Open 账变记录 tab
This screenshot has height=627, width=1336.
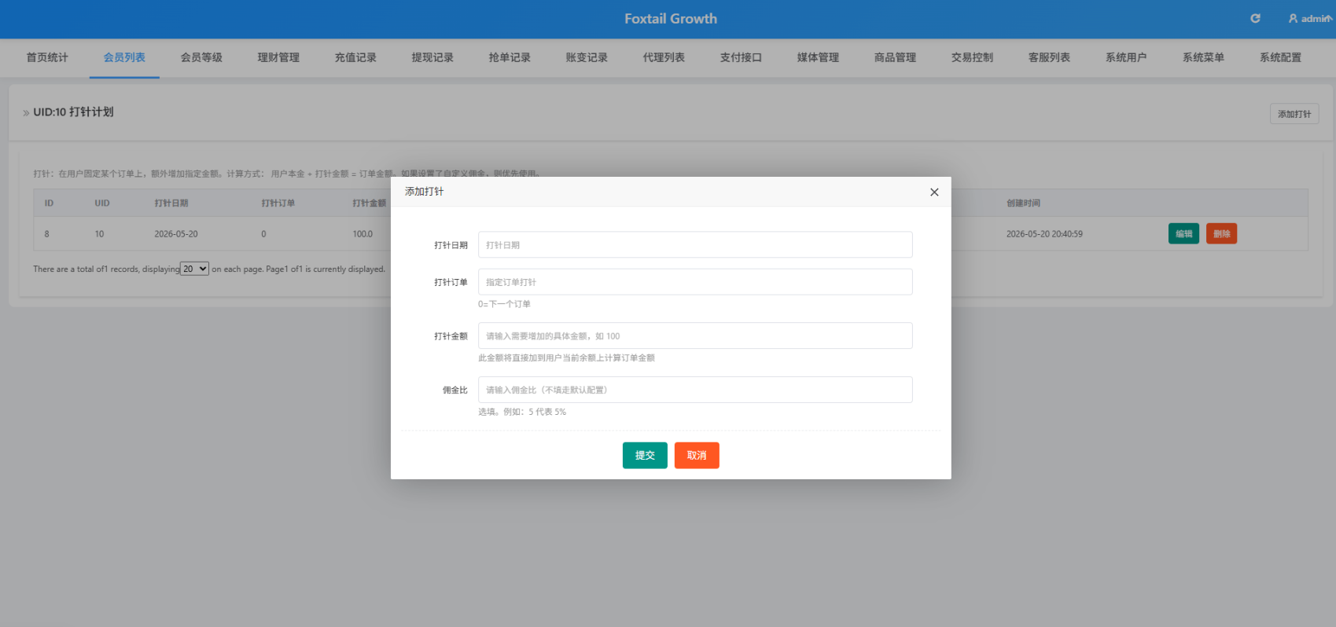(x=587, y=57)
